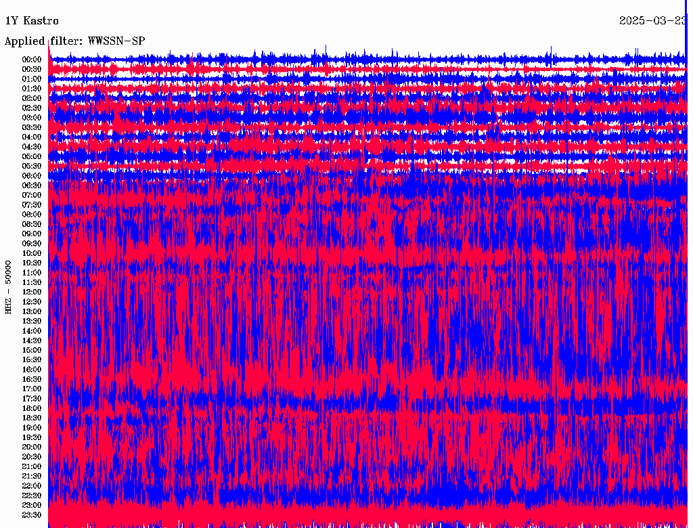Select the 18:30 trace marker
Viewport: 693px width, 528px height.
tap(32, 418)
